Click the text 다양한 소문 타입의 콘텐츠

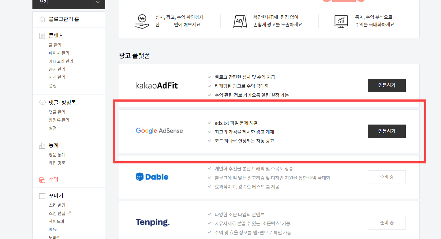(240, 215)
